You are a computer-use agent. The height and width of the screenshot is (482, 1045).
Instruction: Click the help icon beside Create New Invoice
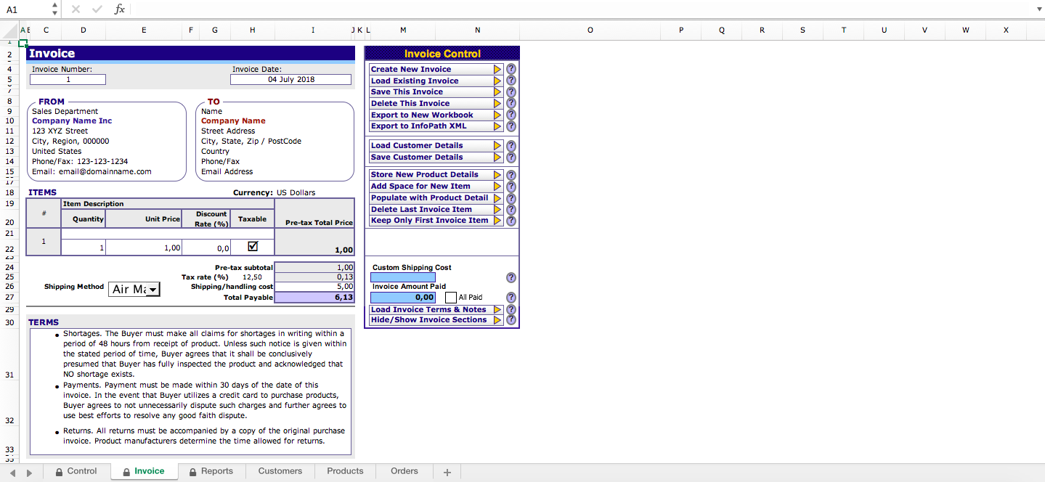coord(511,69)
